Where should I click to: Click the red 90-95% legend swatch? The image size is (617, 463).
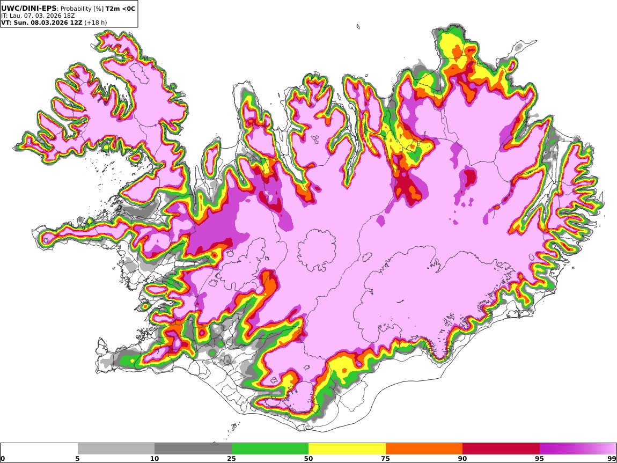[501, 449]
